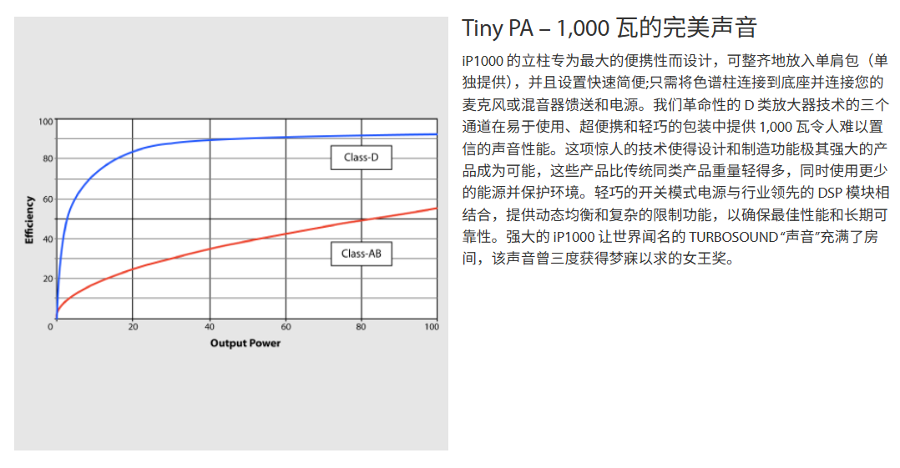Click the 20 tick on Output Power axis
900x468 pixels.
pos(133,327)
